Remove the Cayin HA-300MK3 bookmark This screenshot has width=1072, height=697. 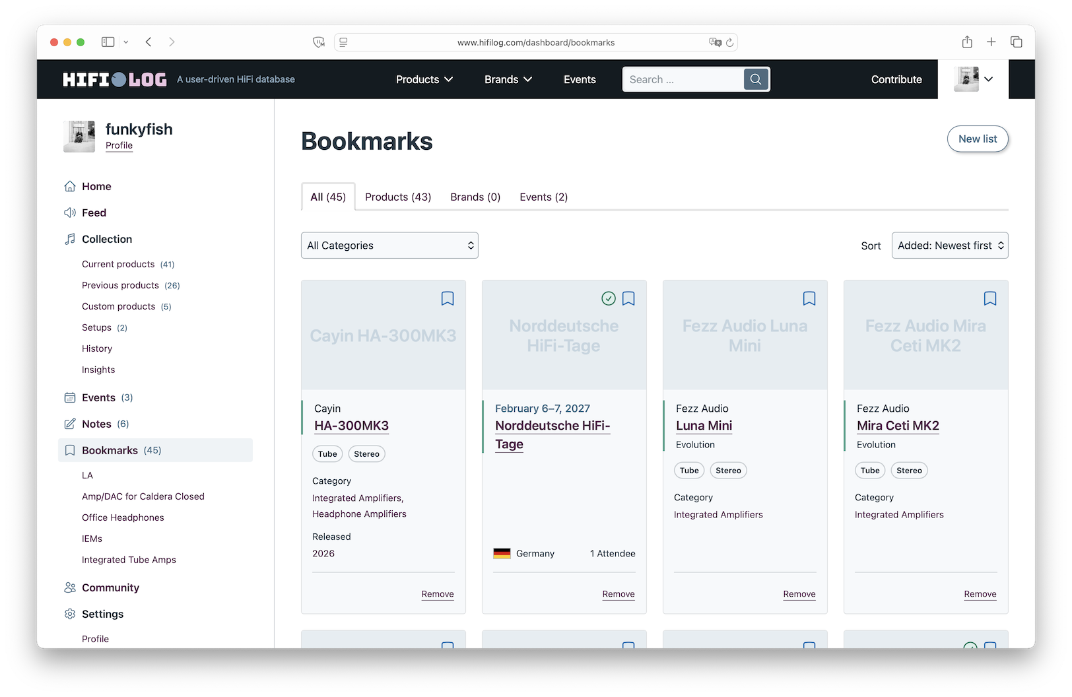[438, 594]
